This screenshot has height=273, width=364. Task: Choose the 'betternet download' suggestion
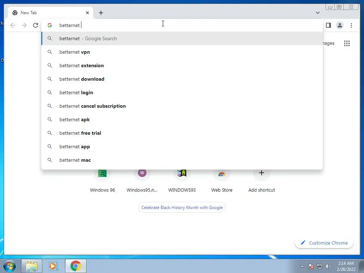click(x=182, y=79)
